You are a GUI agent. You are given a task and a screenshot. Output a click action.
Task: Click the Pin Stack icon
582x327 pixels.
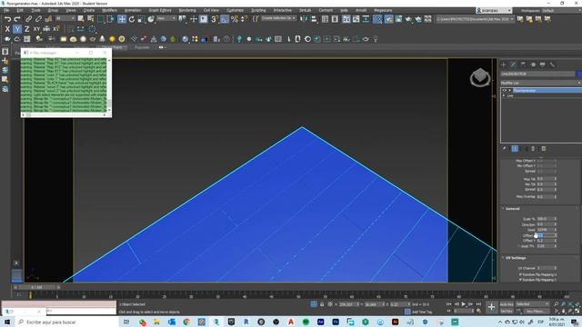(505, 149)
